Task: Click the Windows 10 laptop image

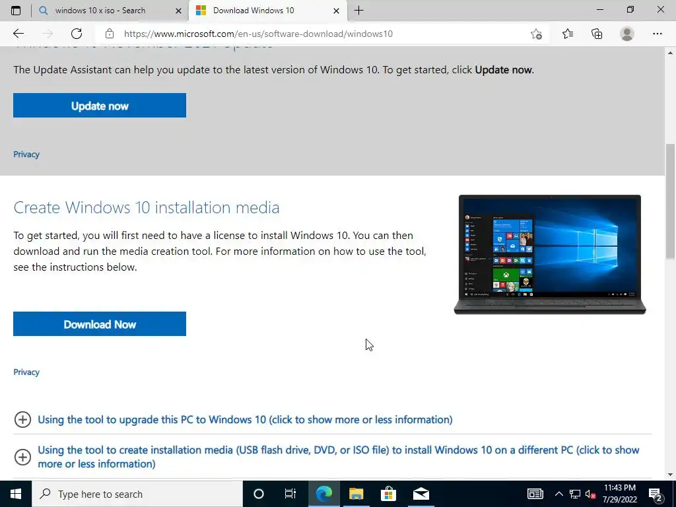Action: click(550, 254)
